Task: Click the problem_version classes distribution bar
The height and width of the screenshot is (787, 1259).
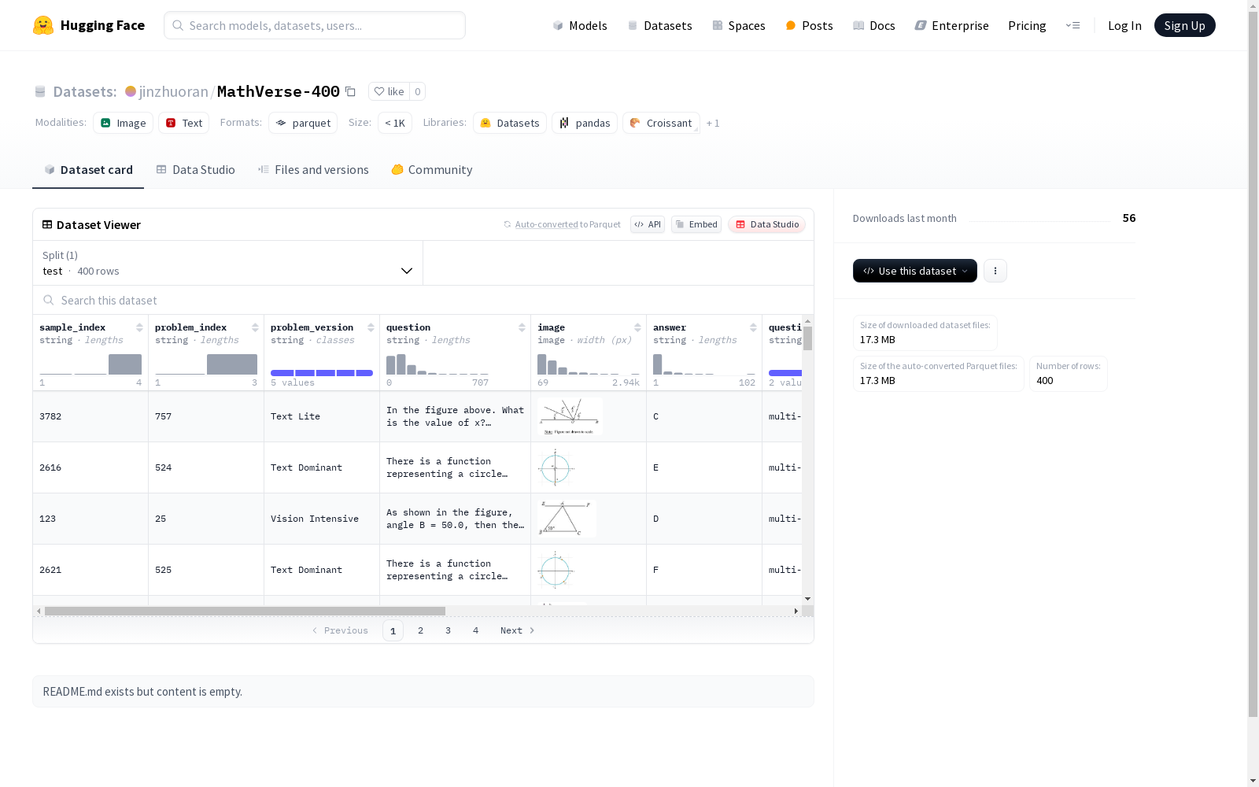Action: click(x=322, y=373)
